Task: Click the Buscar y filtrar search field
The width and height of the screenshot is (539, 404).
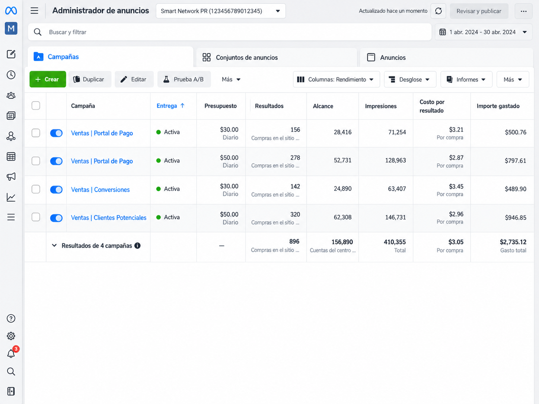Action: tap(230, 32)
